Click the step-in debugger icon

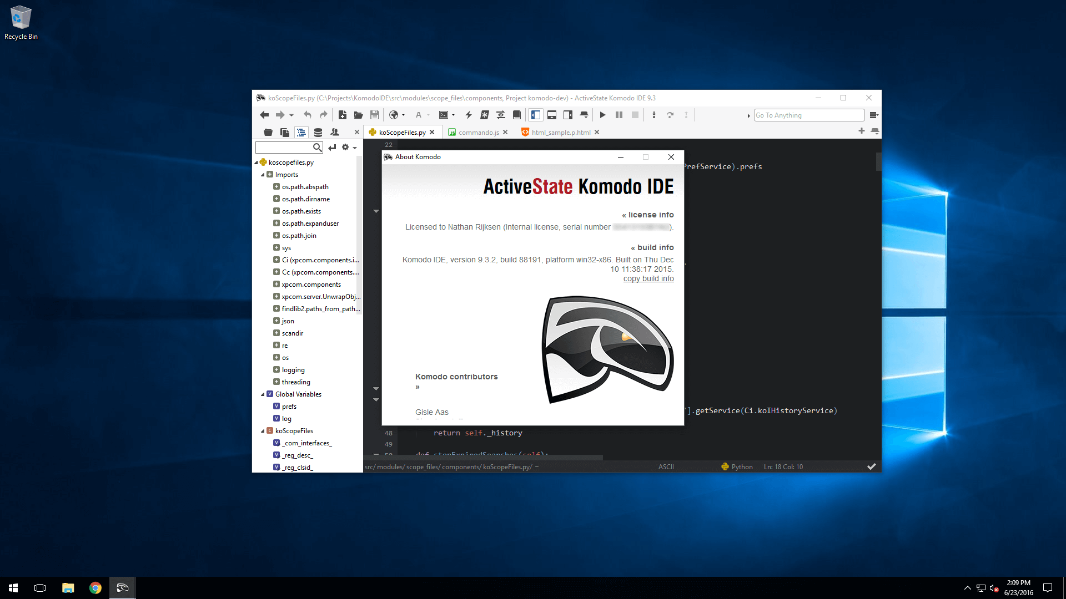(x=654, y=115)
